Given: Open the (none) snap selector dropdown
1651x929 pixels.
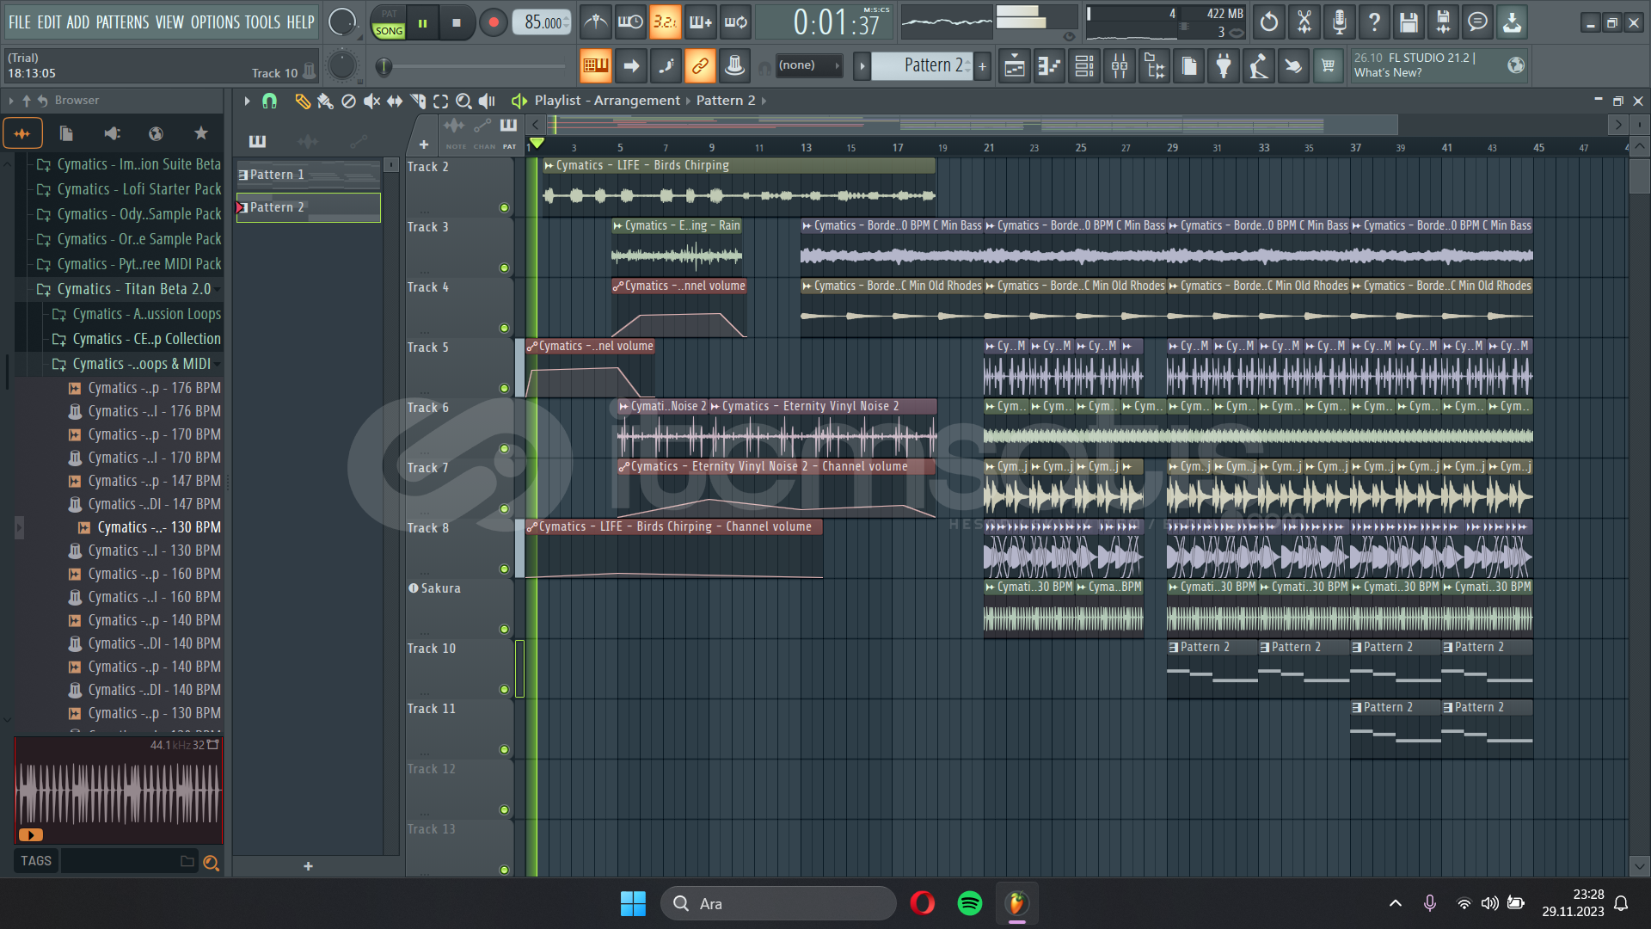Looking at the screenshot, I should coord(808,65).
